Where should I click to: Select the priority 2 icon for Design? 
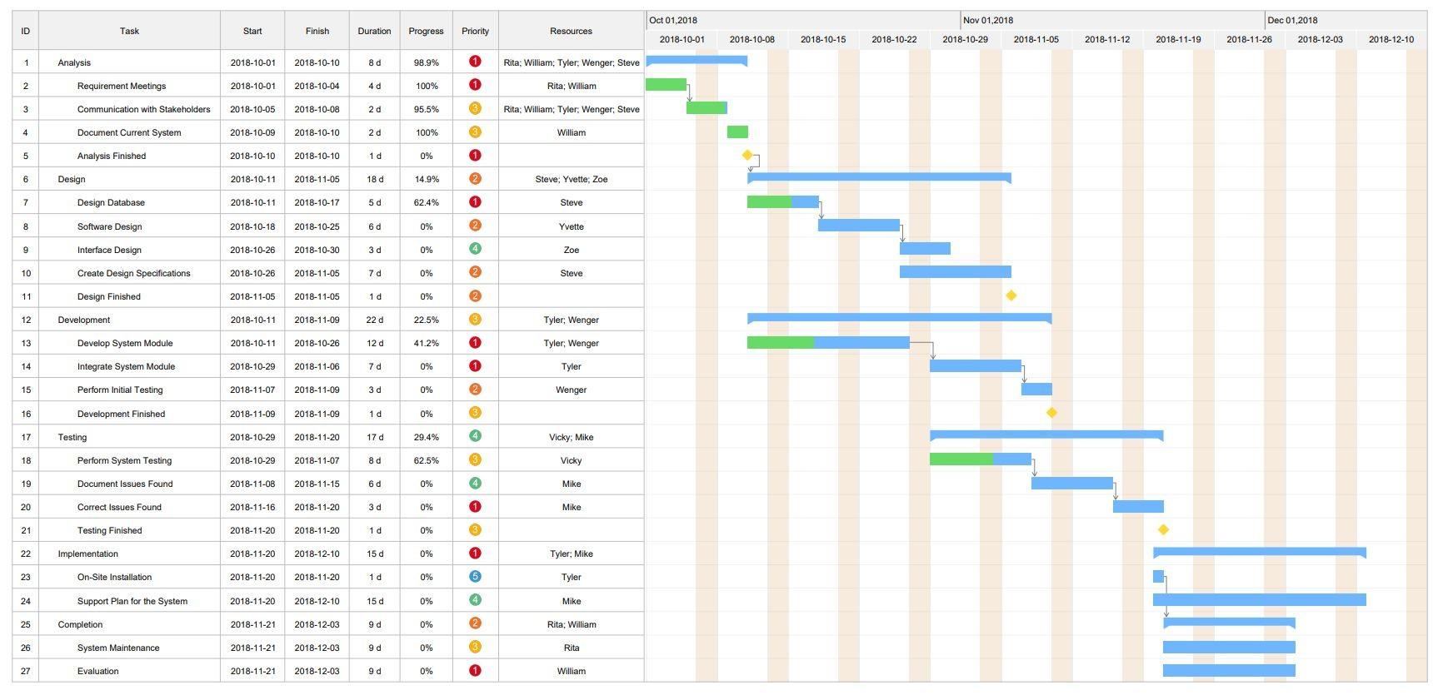(475, 178)
